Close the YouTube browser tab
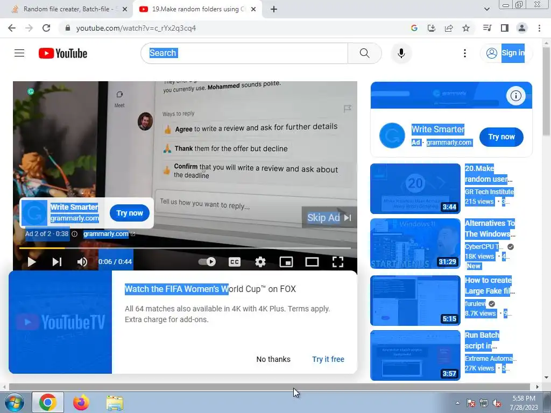The height and width of the screenshot is (413, 551). tap(254, 9)
